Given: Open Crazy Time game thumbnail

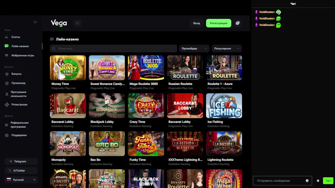Looking at the screenshot, I should tap(146, 105).
